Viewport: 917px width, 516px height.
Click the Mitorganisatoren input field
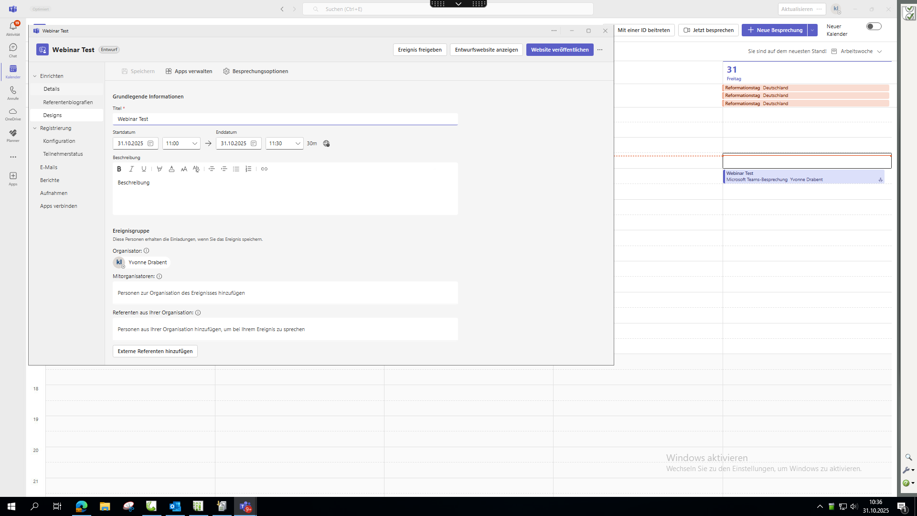click(285, 293)
